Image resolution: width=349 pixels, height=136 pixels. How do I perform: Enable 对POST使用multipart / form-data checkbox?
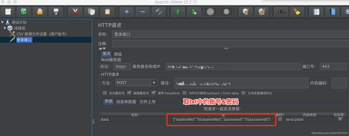click(185, 93)
